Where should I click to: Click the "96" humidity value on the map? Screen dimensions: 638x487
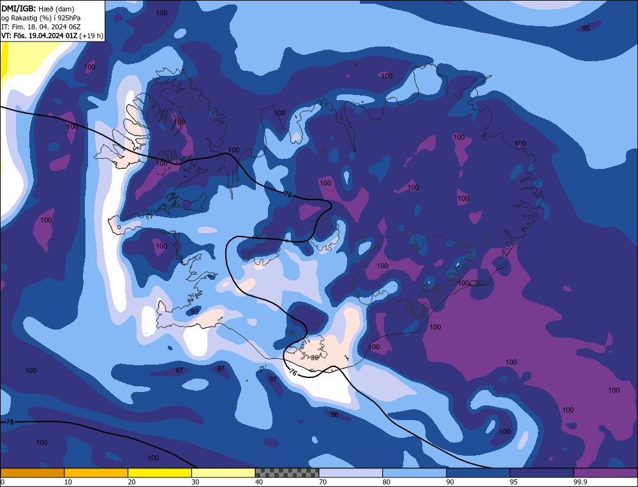point(334,414)
